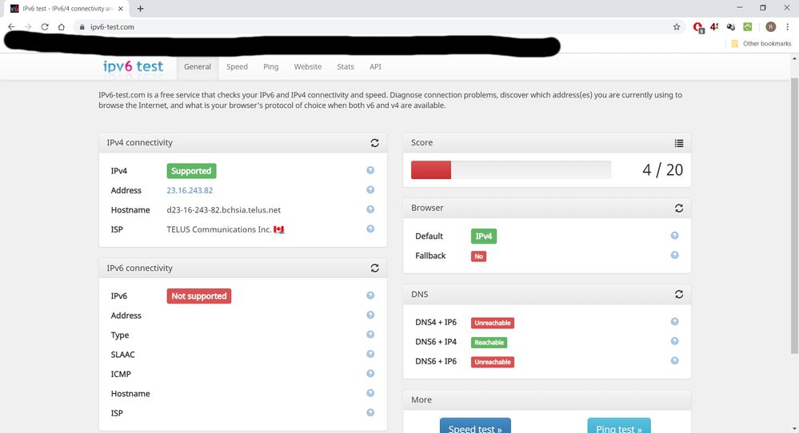The width and height of the screenshot is (799, 433).
Task: Open the Speed tab
Action: click(237, 67)
